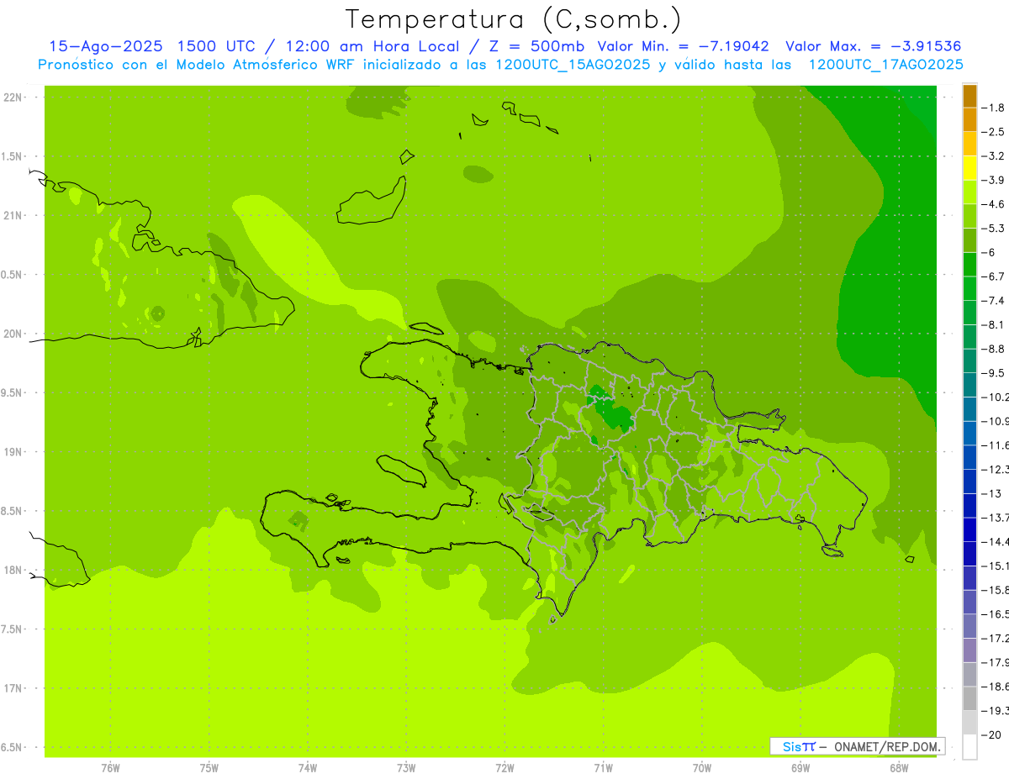
Task: Click the "22N" latitude label
Action: click(13, 97)
